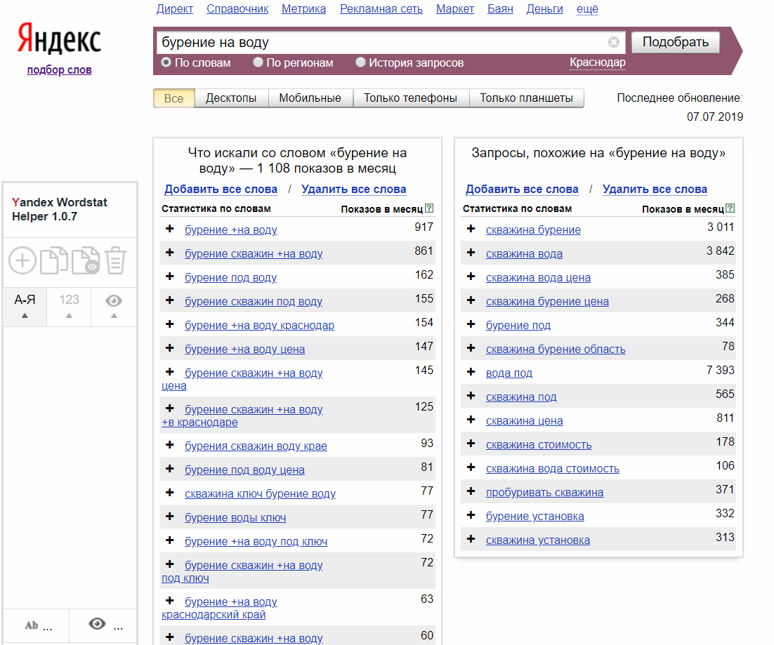Open бурение скважин под воду link
774x645 pixels.
click(254, 301)
